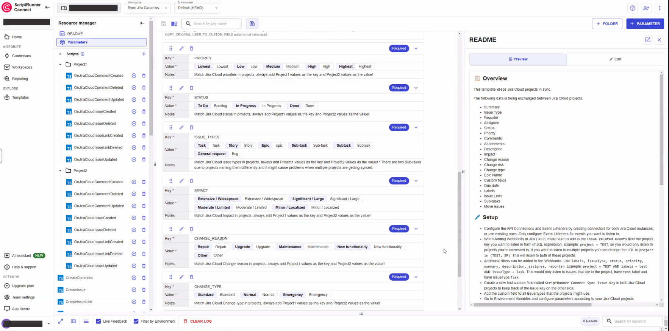Expand the STATUS parameter chevron
The image size is (669, 331).
tap(416, 88)
